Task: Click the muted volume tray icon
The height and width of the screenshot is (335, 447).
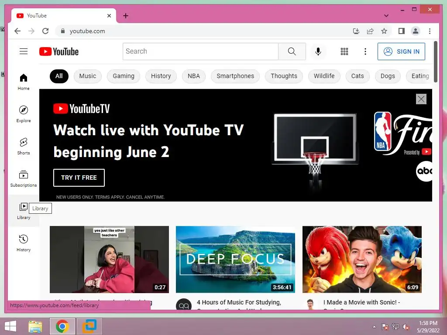Action: [x=406, y=327]
